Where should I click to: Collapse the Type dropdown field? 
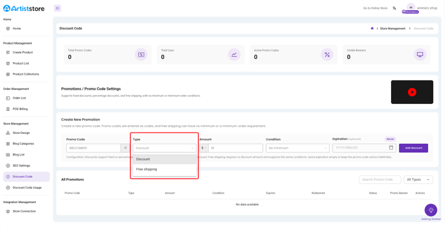(164, 148)
